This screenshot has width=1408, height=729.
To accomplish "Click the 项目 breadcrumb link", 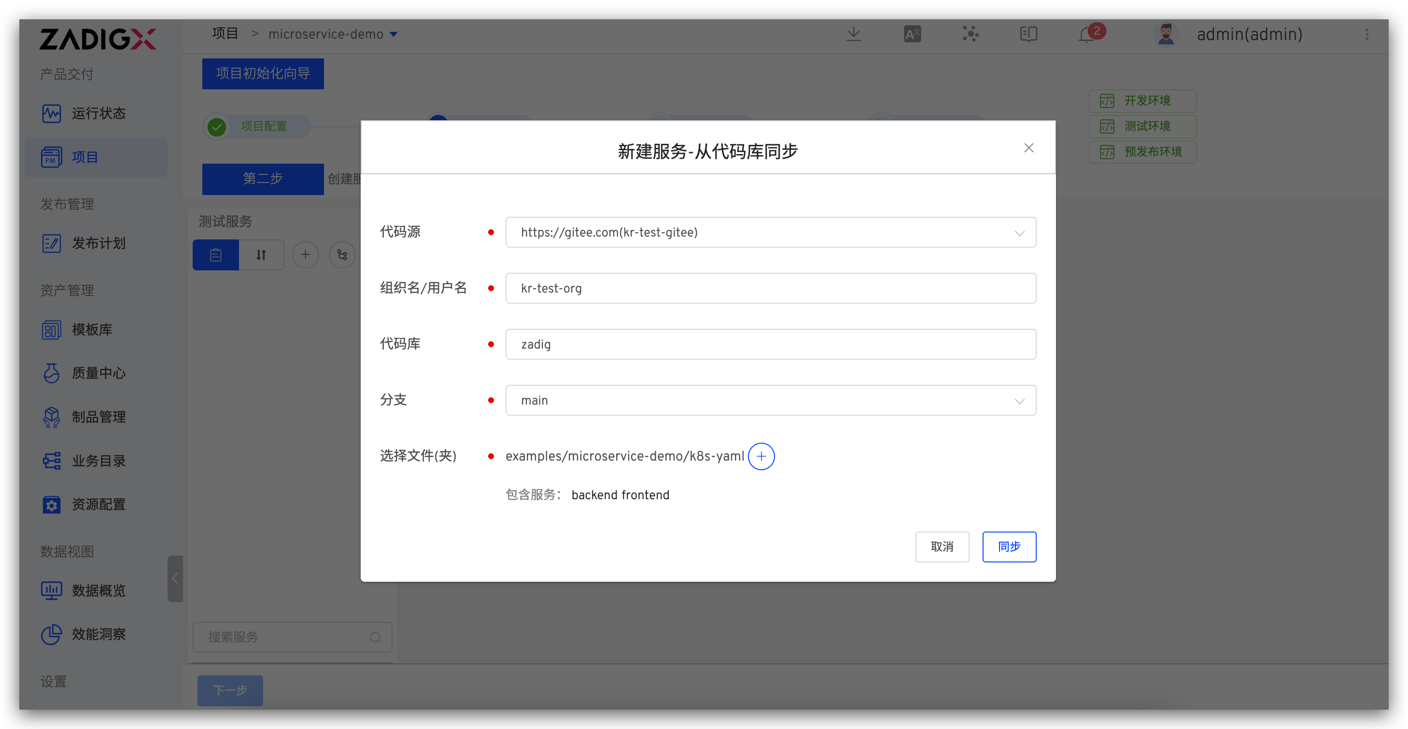I will pyautogui.click(x=225, y=34).
